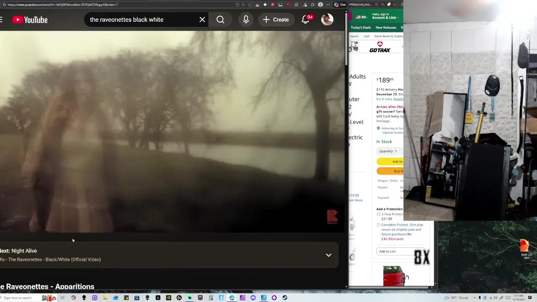The height and width of the screenshot is (302, 537).
Task: Open the Copilot Chat button in browser toolbar
Action: [x=340, y=5]
